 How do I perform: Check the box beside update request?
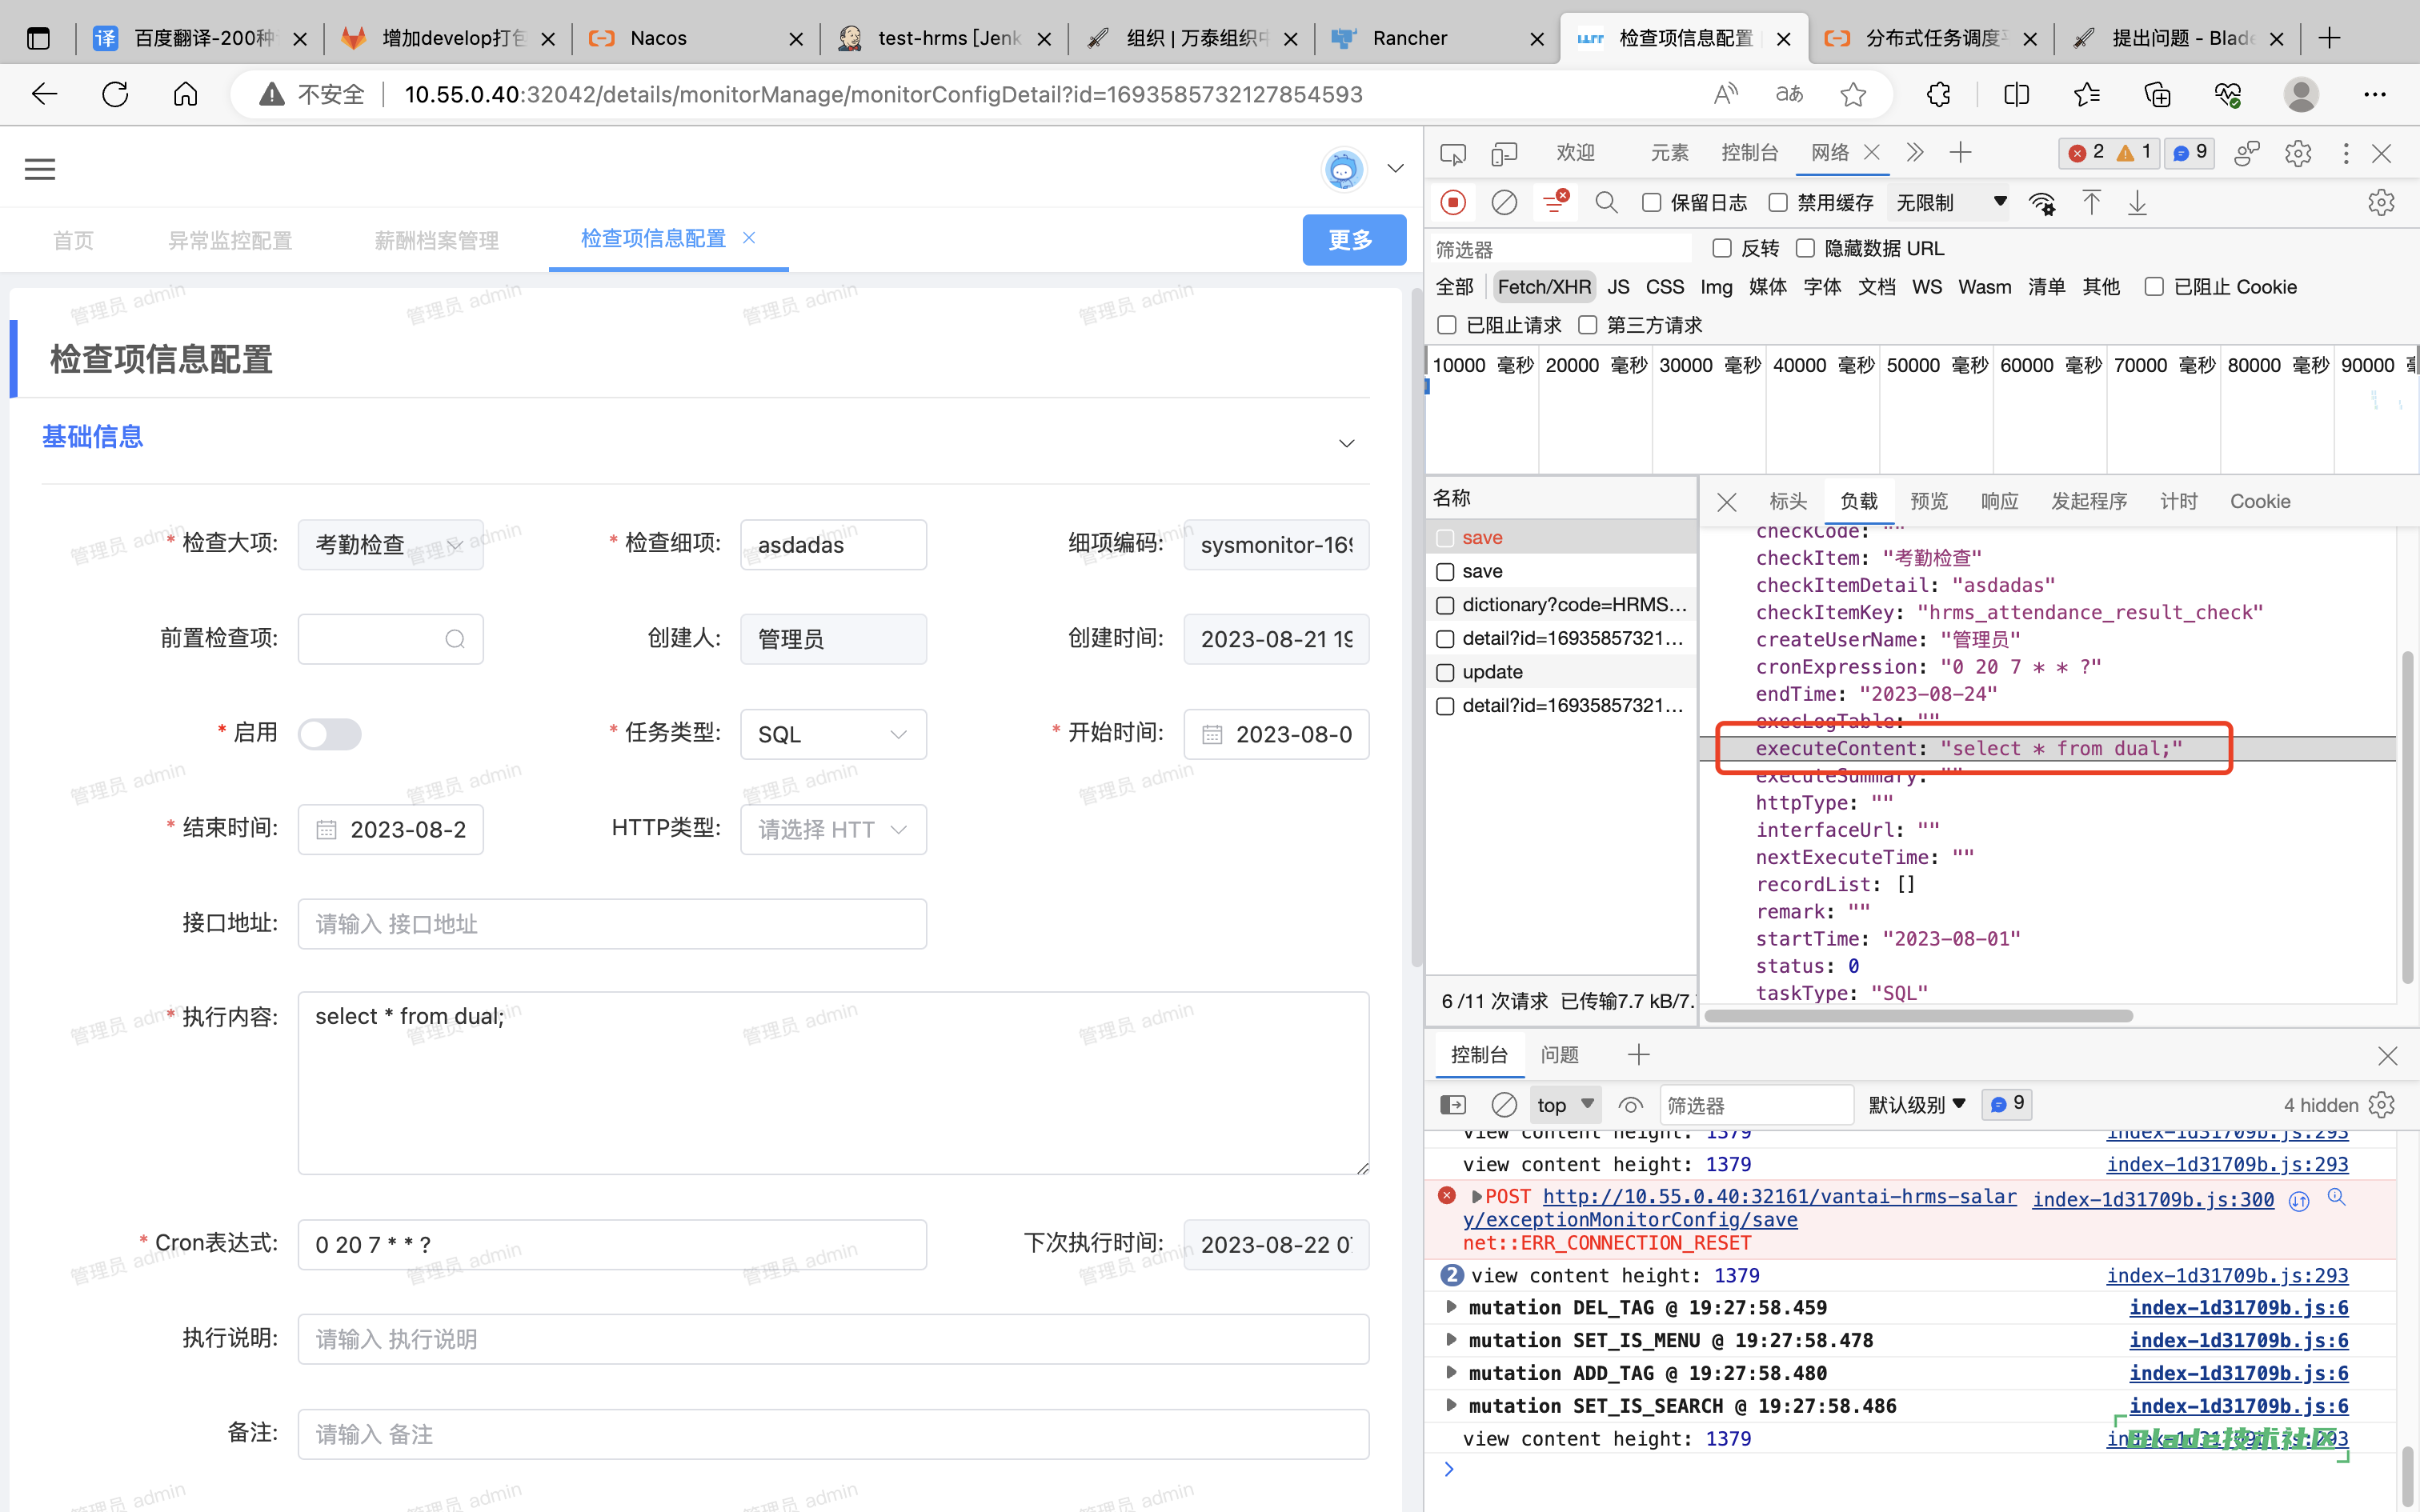1445,673
